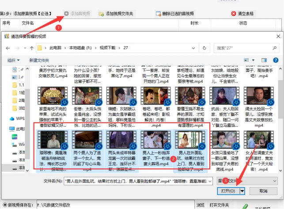Select video 阔太太捡回一个婴儿
This screenshot has height=209, width=284.
(259, 107)
